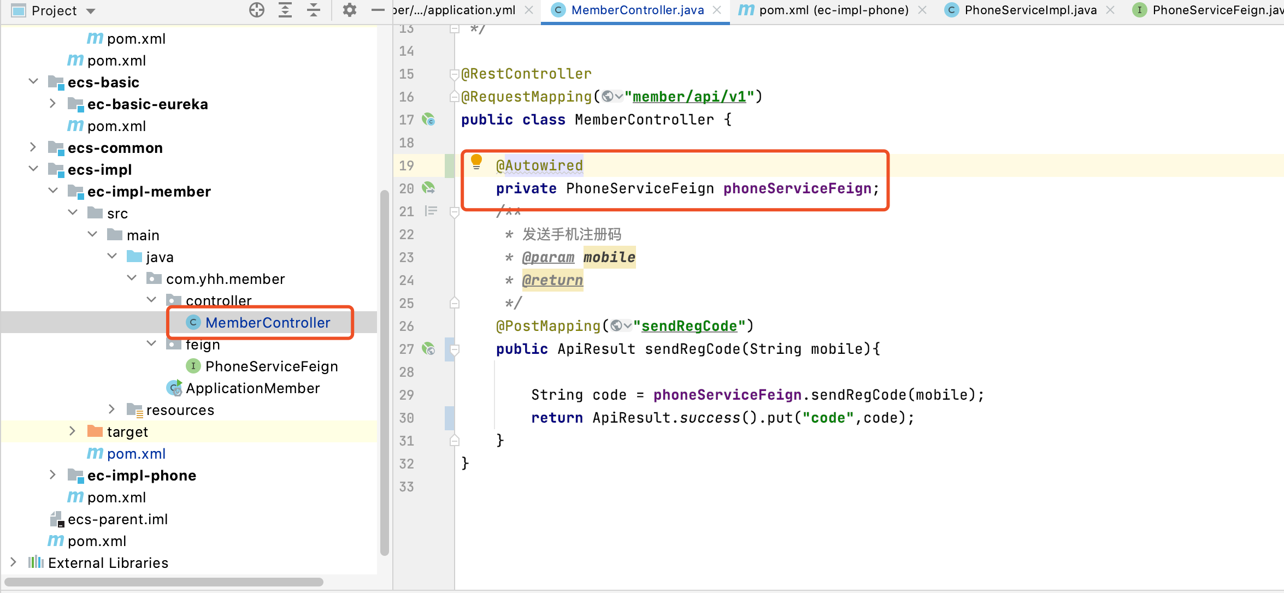The image size is (1284, 593).
Task: Click the yellow intention lightbulb icon
Action: click(x=476, y=161)
